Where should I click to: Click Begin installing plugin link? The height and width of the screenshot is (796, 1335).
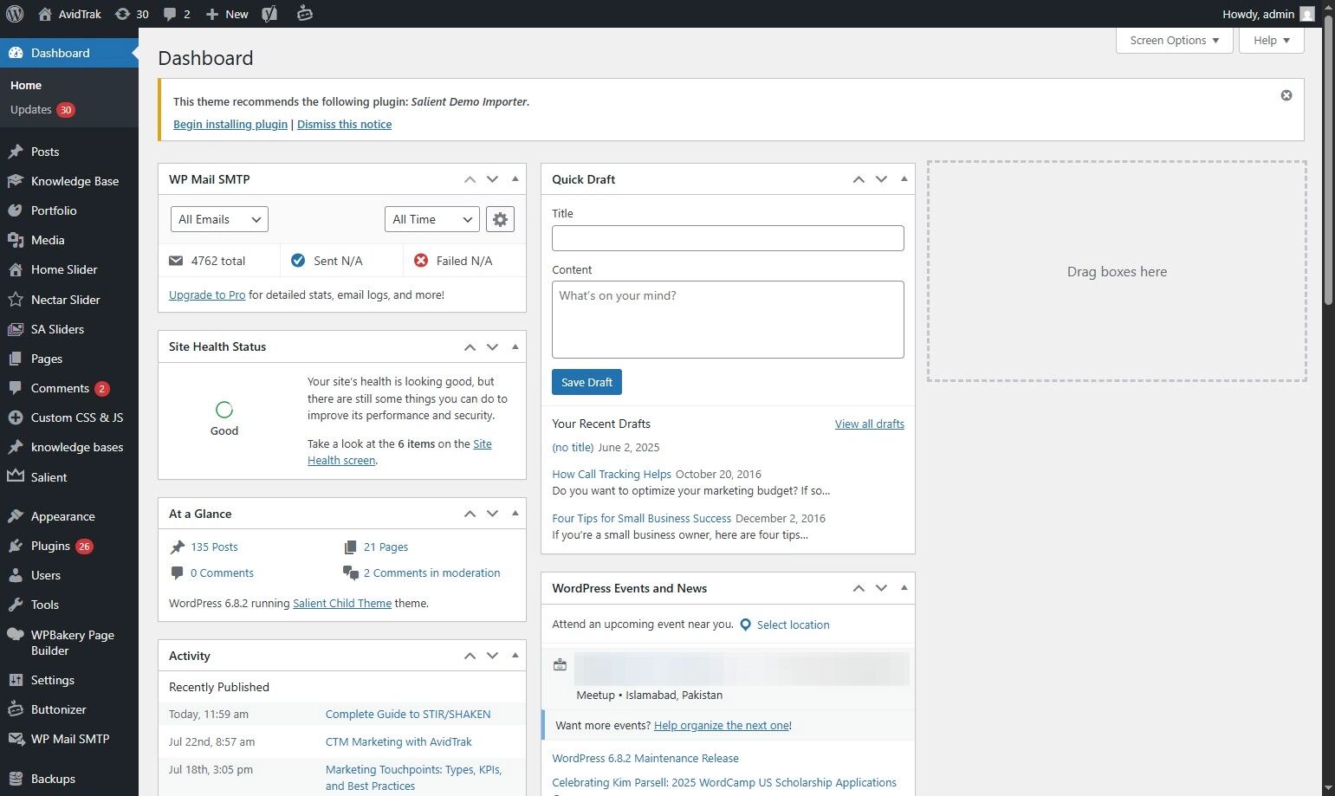point(230,124)
